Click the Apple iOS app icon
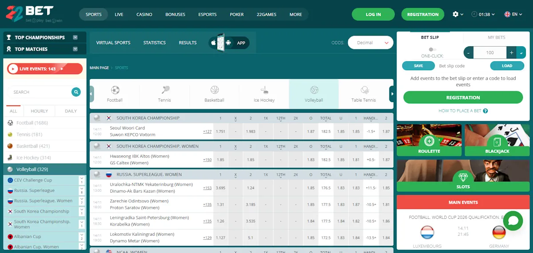This screenshot has height=253, width=533. pyautogui.click(x=213, y=43)
